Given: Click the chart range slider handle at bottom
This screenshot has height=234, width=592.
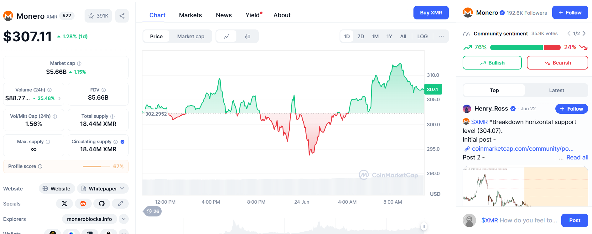Looking at the screenshot, I should pos(424,226).
